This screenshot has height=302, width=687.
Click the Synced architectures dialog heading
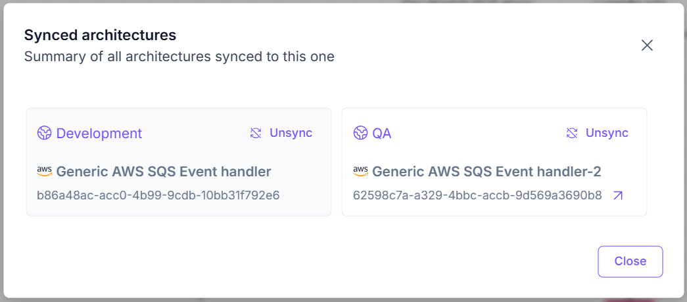[x=100, y=35]
